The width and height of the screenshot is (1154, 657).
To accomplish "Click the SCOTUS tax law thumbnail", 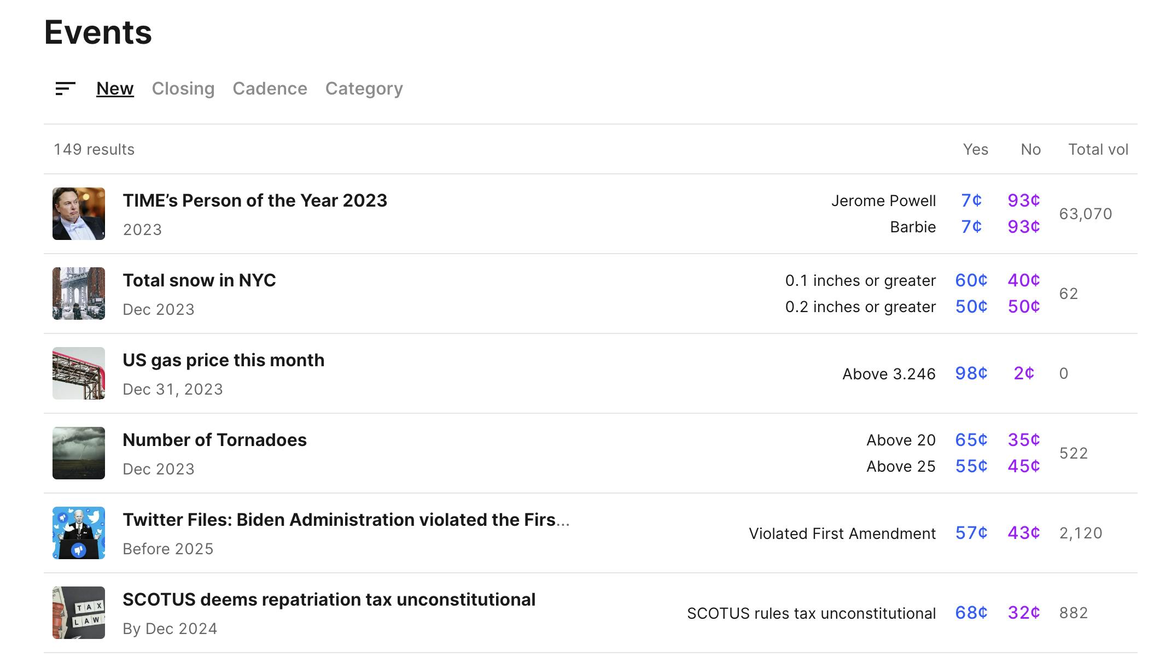I will (79, 613).
